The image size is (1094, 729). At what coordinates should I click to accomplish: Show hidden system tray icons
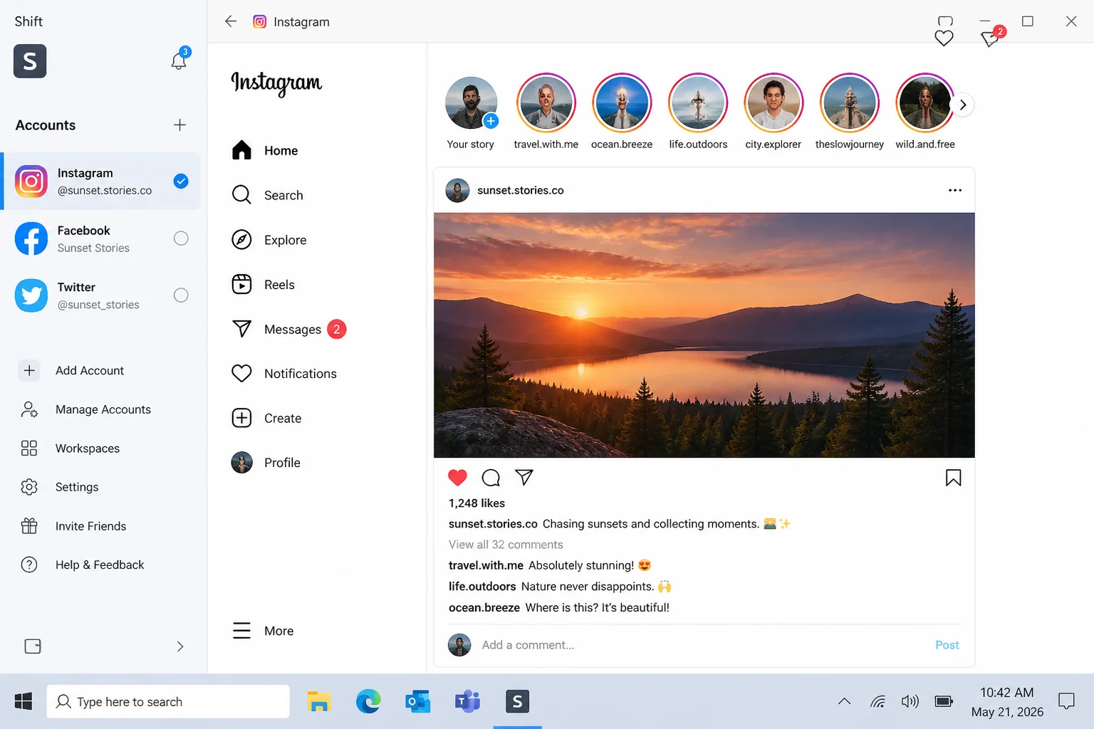coord(844,702)
